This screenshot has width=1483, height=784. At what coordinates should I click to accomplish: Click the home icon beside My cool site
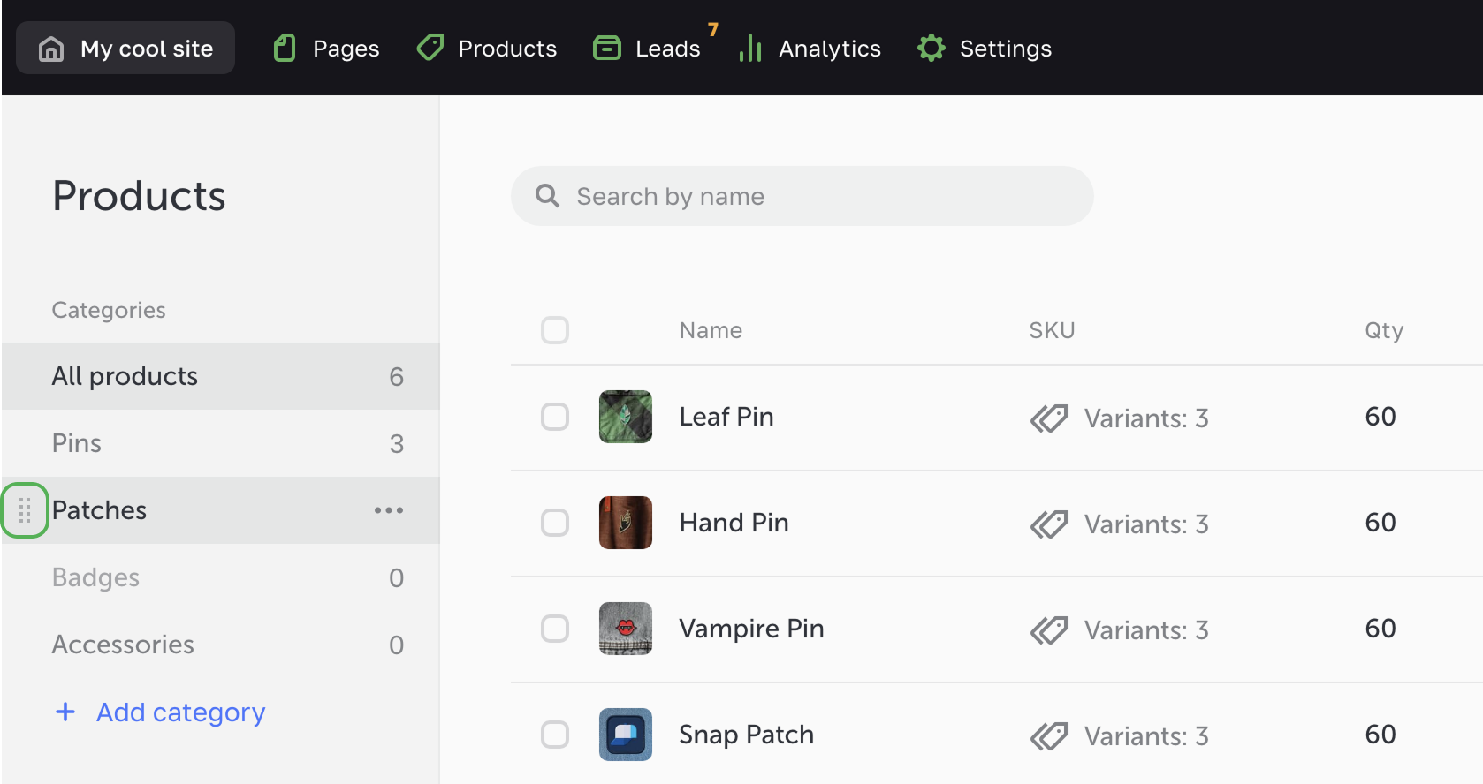click(x=51, y=49)
